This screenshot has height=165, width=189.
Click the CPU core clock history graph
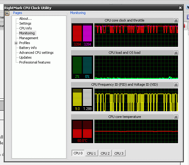[136, 35]
